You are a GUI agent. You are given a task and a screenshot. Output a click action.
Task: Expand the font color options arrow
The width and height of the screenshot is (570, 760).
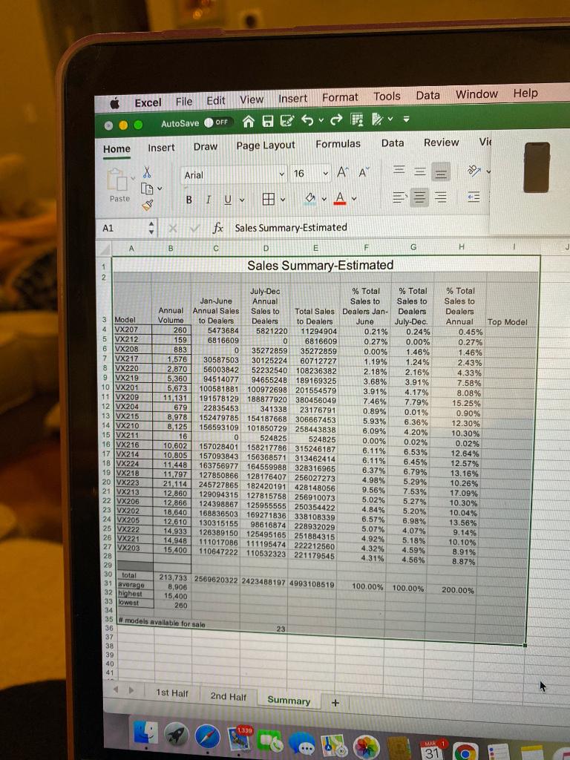(354, 197)
